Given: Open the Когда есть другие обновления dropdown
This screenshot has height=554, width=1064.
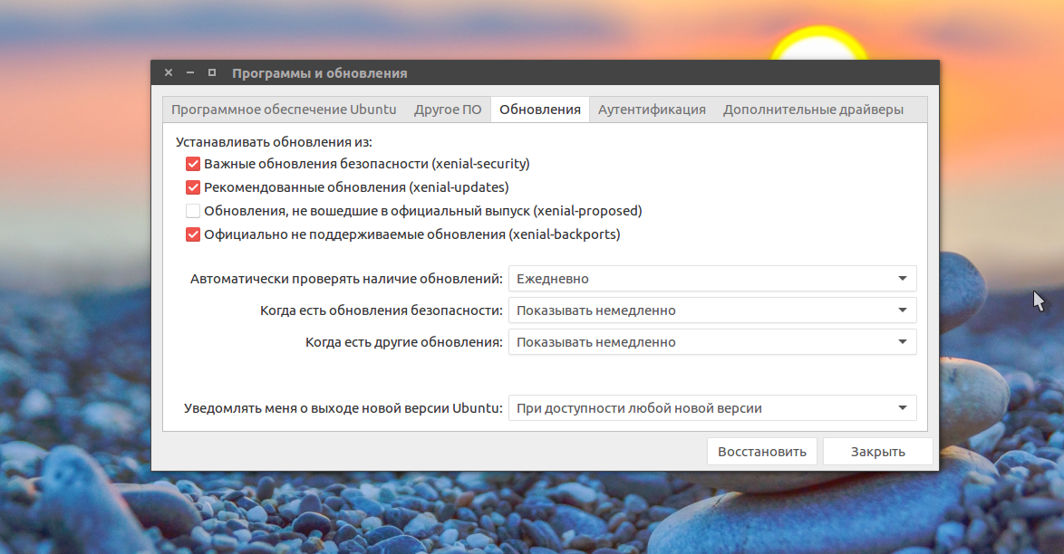Looking at the screenshot, I should tap(712, 342).
